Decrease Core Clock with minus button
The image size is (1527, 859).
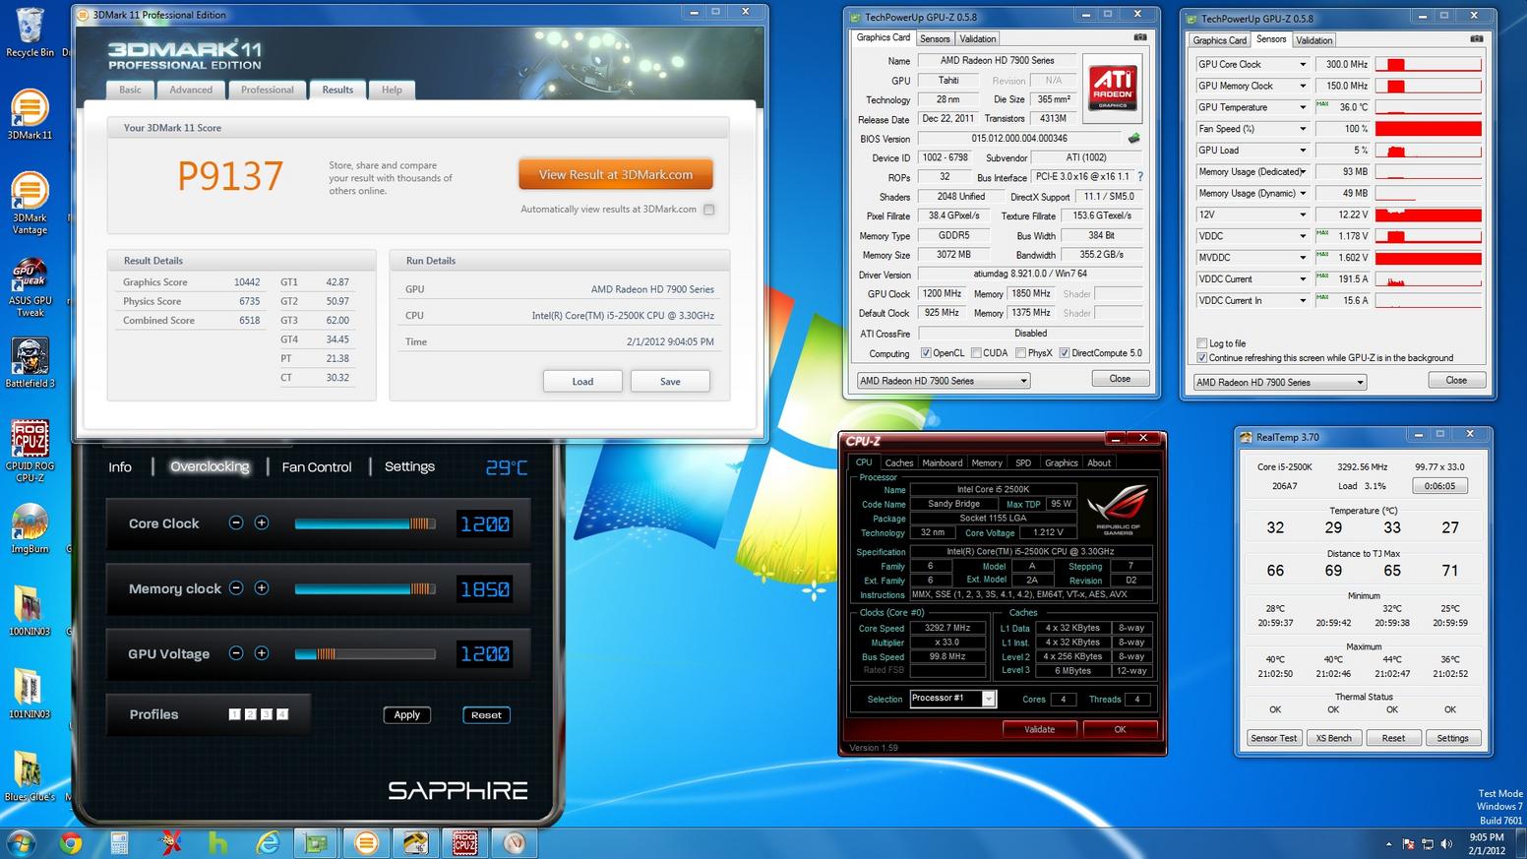click(x=236, y=523)
